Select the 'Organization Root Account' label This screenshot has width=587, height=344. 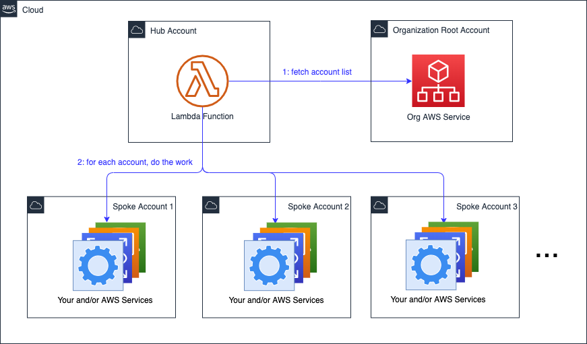point(441,30)
